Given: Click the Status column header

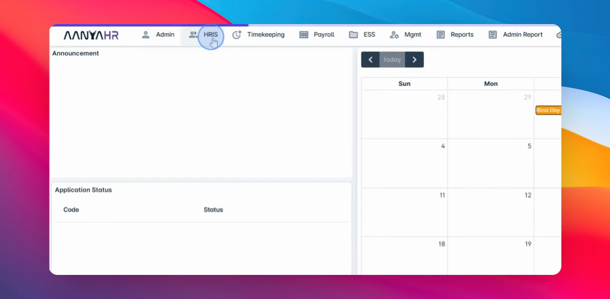Looking at the screenshot, I should [213, 210].
